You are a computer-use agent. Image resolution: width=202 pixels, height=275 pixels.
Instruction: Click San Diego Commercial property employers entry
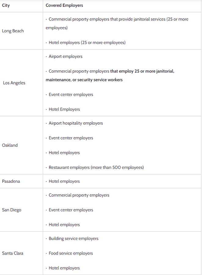click(79, 195)
